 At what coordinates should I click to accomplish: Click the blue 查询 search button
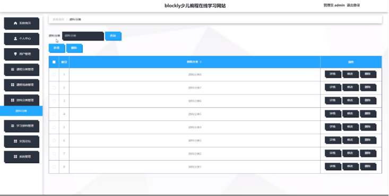113,36
